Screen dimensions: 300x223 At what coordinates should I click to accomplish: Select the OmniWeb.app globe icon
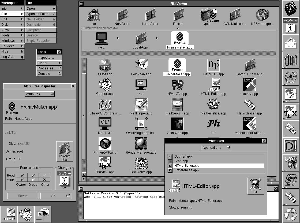point(177,124)
